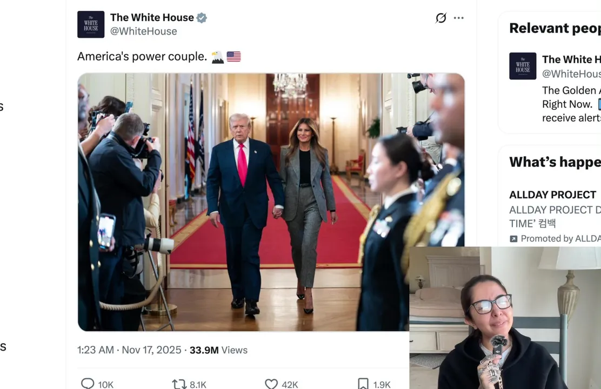Click the verified badge beside The White House
Viewport: 601px width, 389px height.
click(202, 18)
